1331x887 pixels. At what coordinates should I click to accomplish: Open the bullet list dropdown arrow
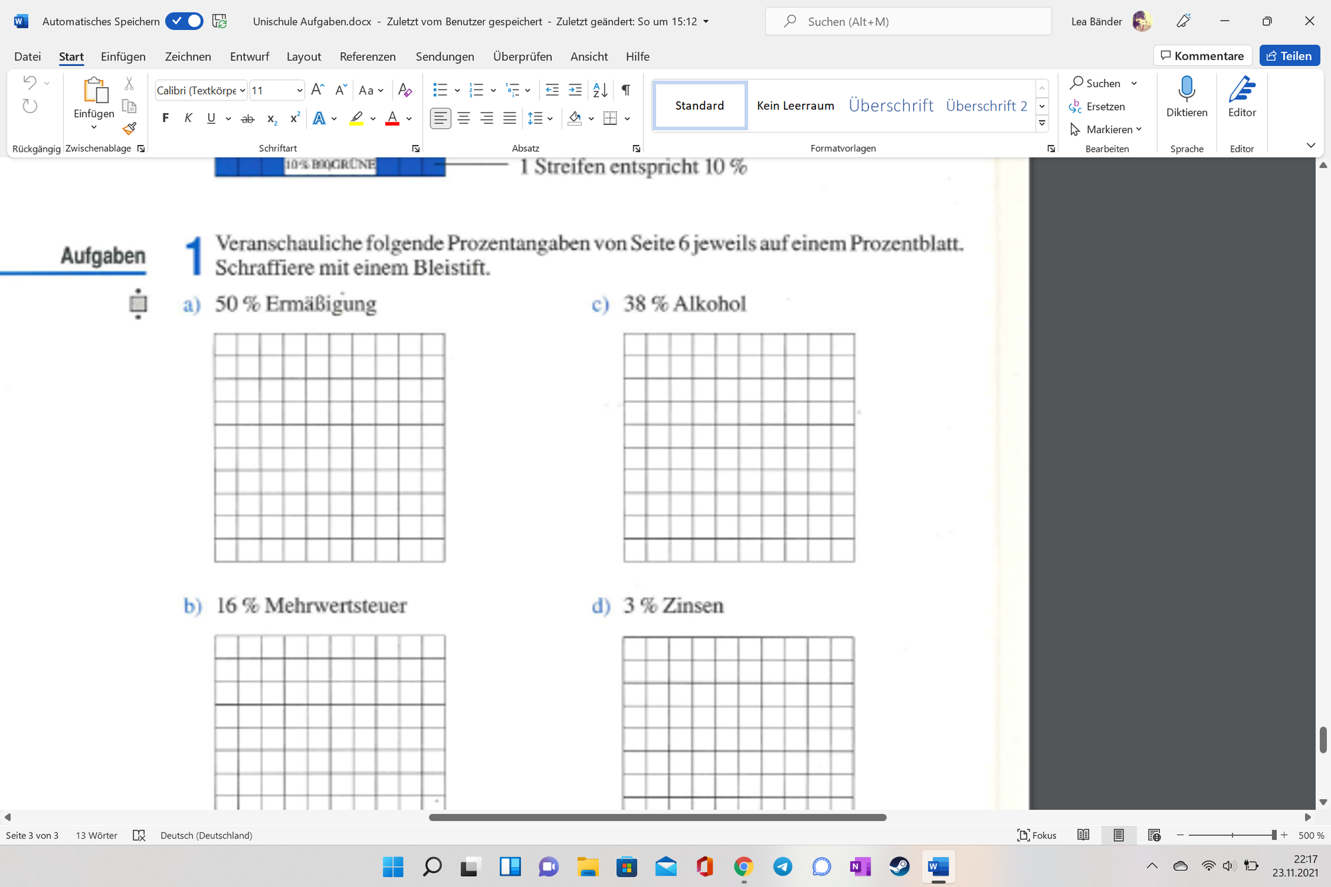(457, 90)
